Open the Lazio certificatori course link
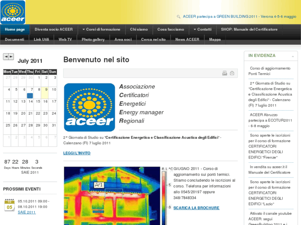This screenshot has height=225, width=301. (x=269, y=193)
